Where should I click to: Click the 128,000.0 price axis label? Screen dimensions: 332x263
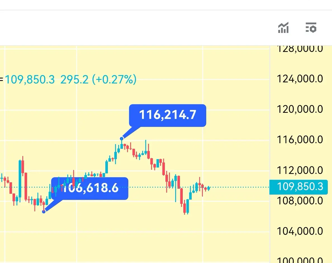(300, 49)
